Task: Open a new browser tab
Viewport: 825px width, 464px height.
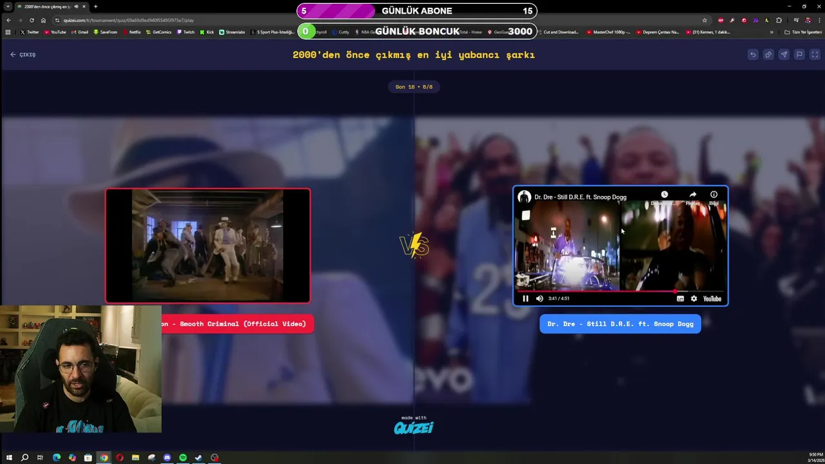Action: tap(95, 6)
